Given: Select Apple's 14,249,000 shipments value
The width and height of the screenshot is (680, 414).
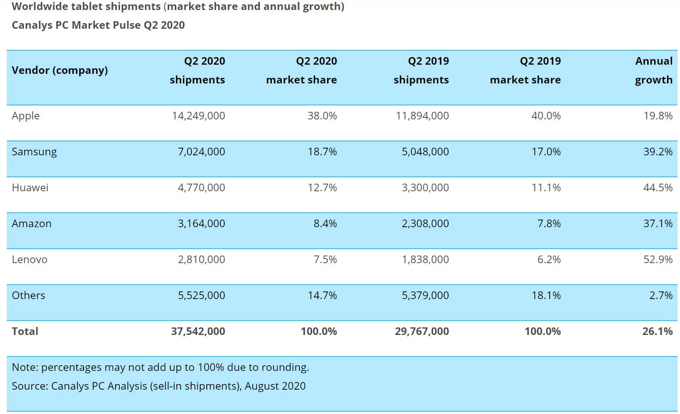Looking at the screenshot, I should pyautogui.click(x=199, y=116).
